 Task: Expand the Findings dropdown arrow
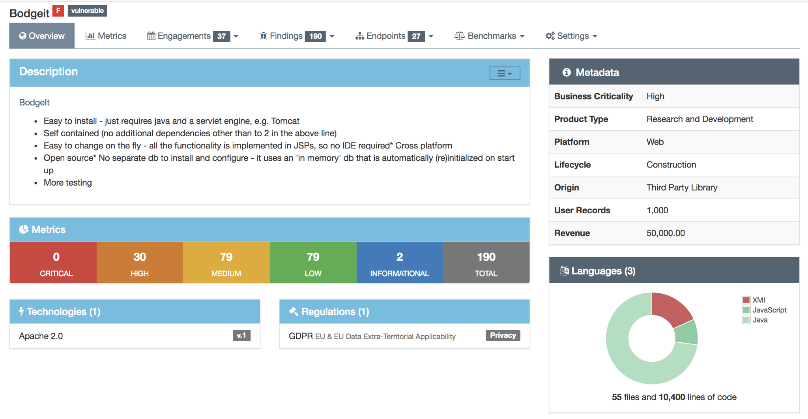coord(332,36)
